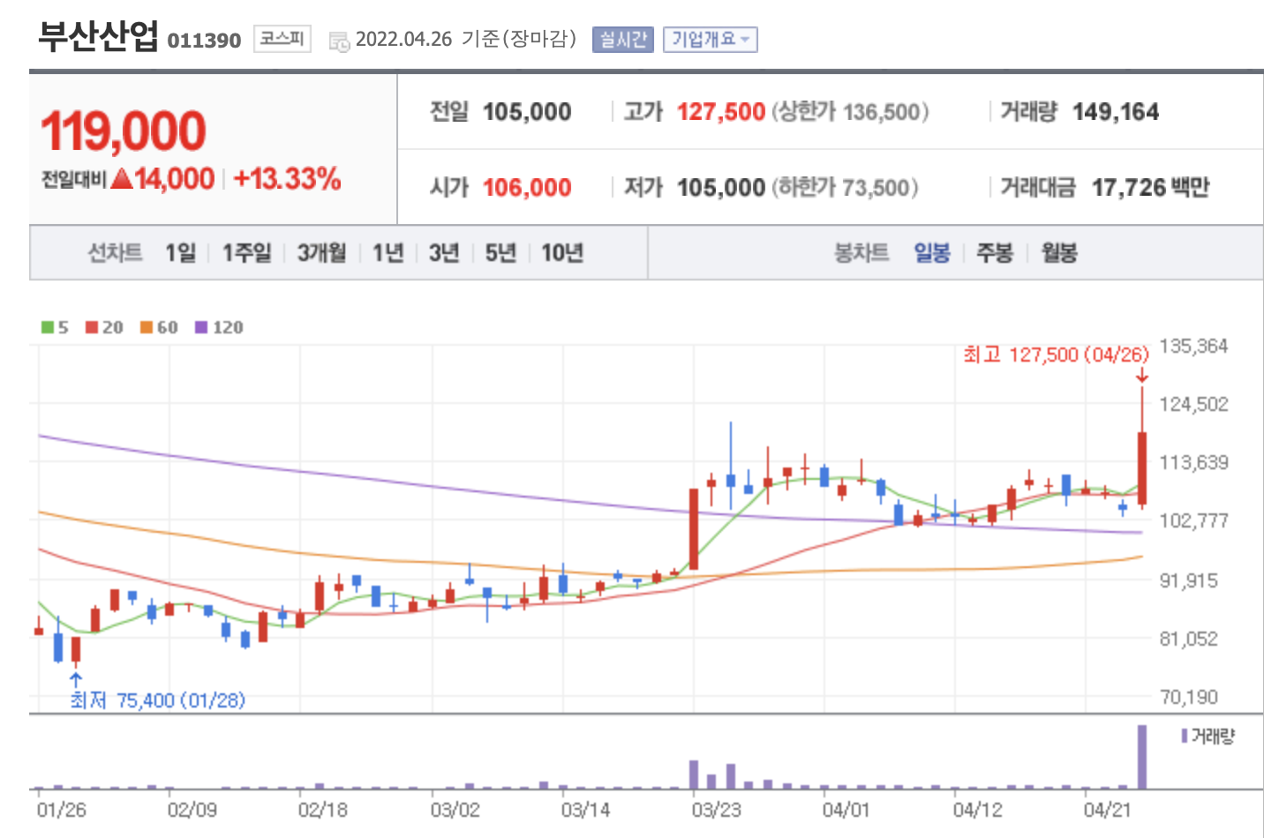Select the 1년 line chart tab

pyautogui.click(x=387, y=253)
